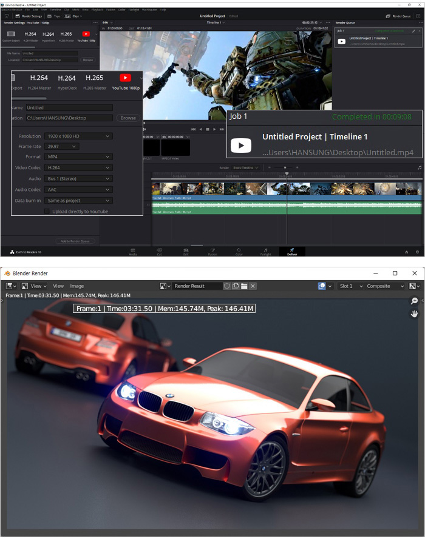Open Blender Composite layer dropdown
The image size is (425, 539).
click(x=385, y=286)
